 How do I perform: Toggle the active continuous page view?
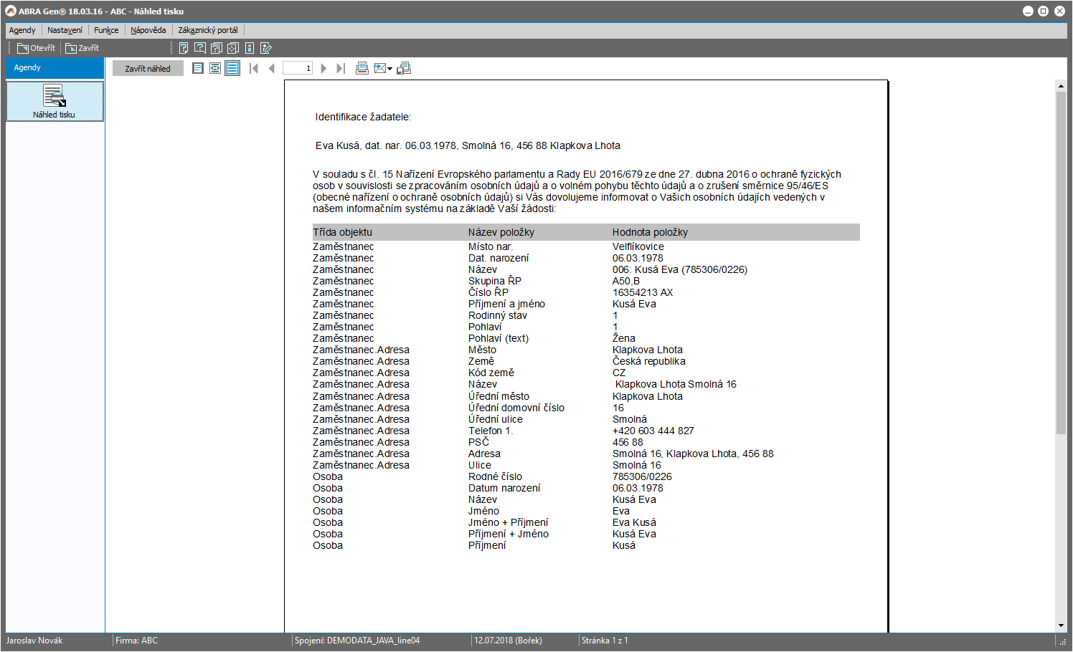[x=232, y=68]
